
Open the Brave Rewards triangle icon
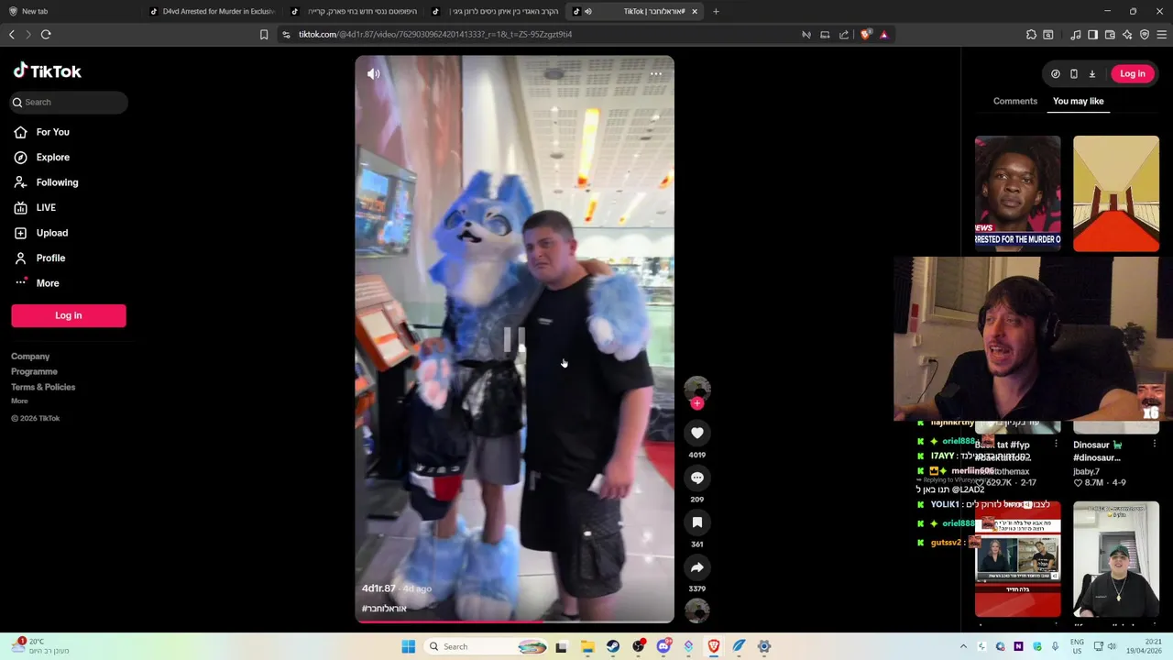[x=883, y=34]
